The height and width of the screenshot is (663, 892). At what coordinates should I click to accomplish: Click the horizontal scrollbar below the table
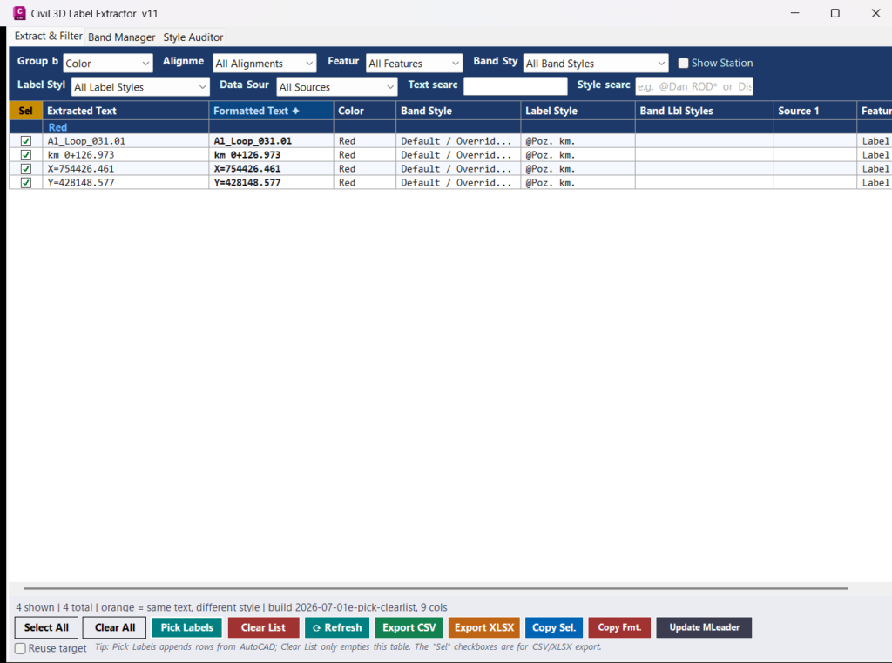click(436, 588)
